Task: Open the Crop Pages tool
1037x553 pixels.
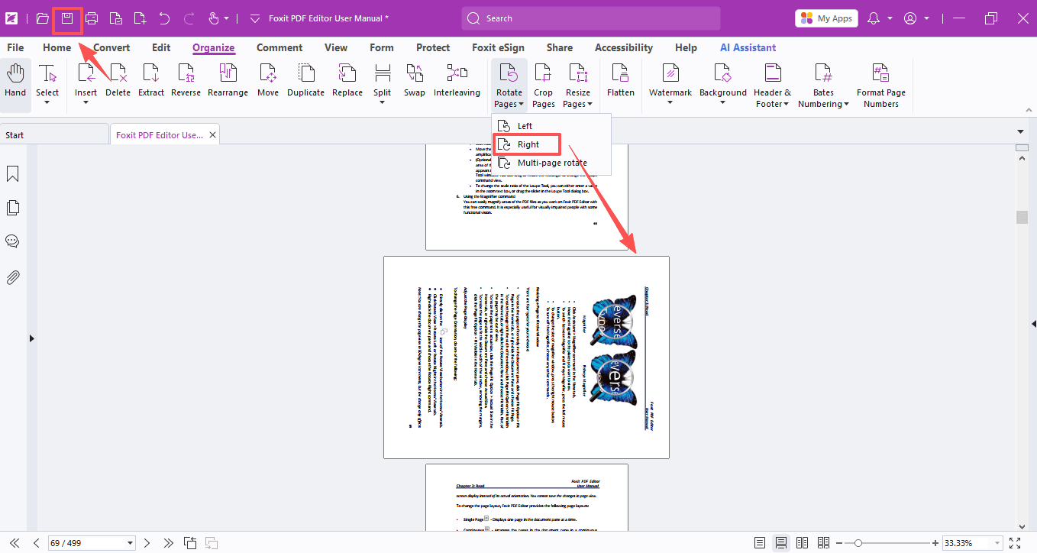Action: (544, 86)
